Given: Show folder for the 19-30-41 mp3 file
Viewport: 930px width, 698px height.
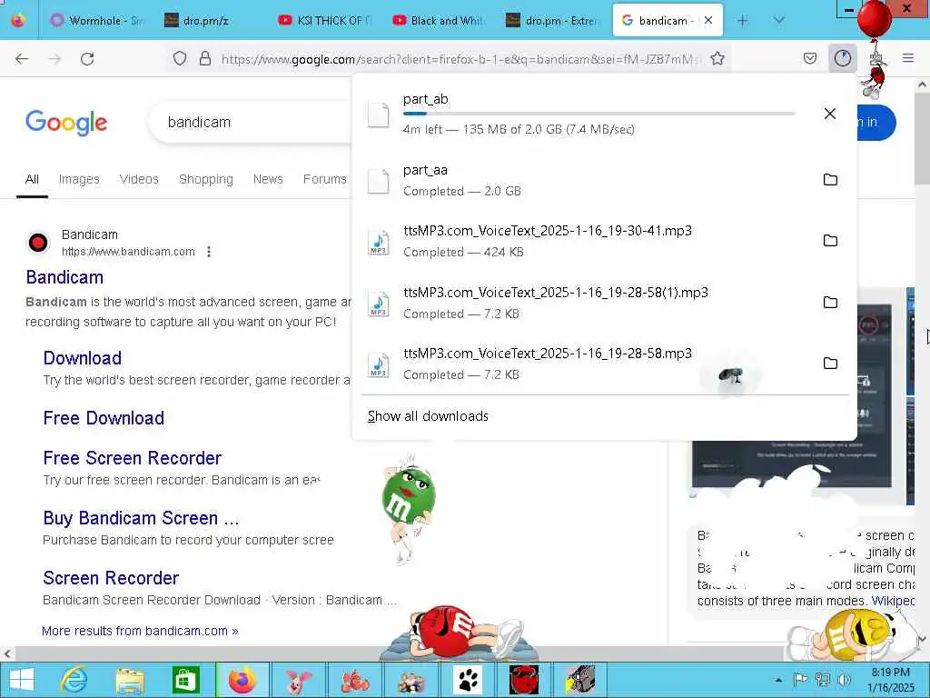Looking at the screenshot, I should click(x=830, y=240).
